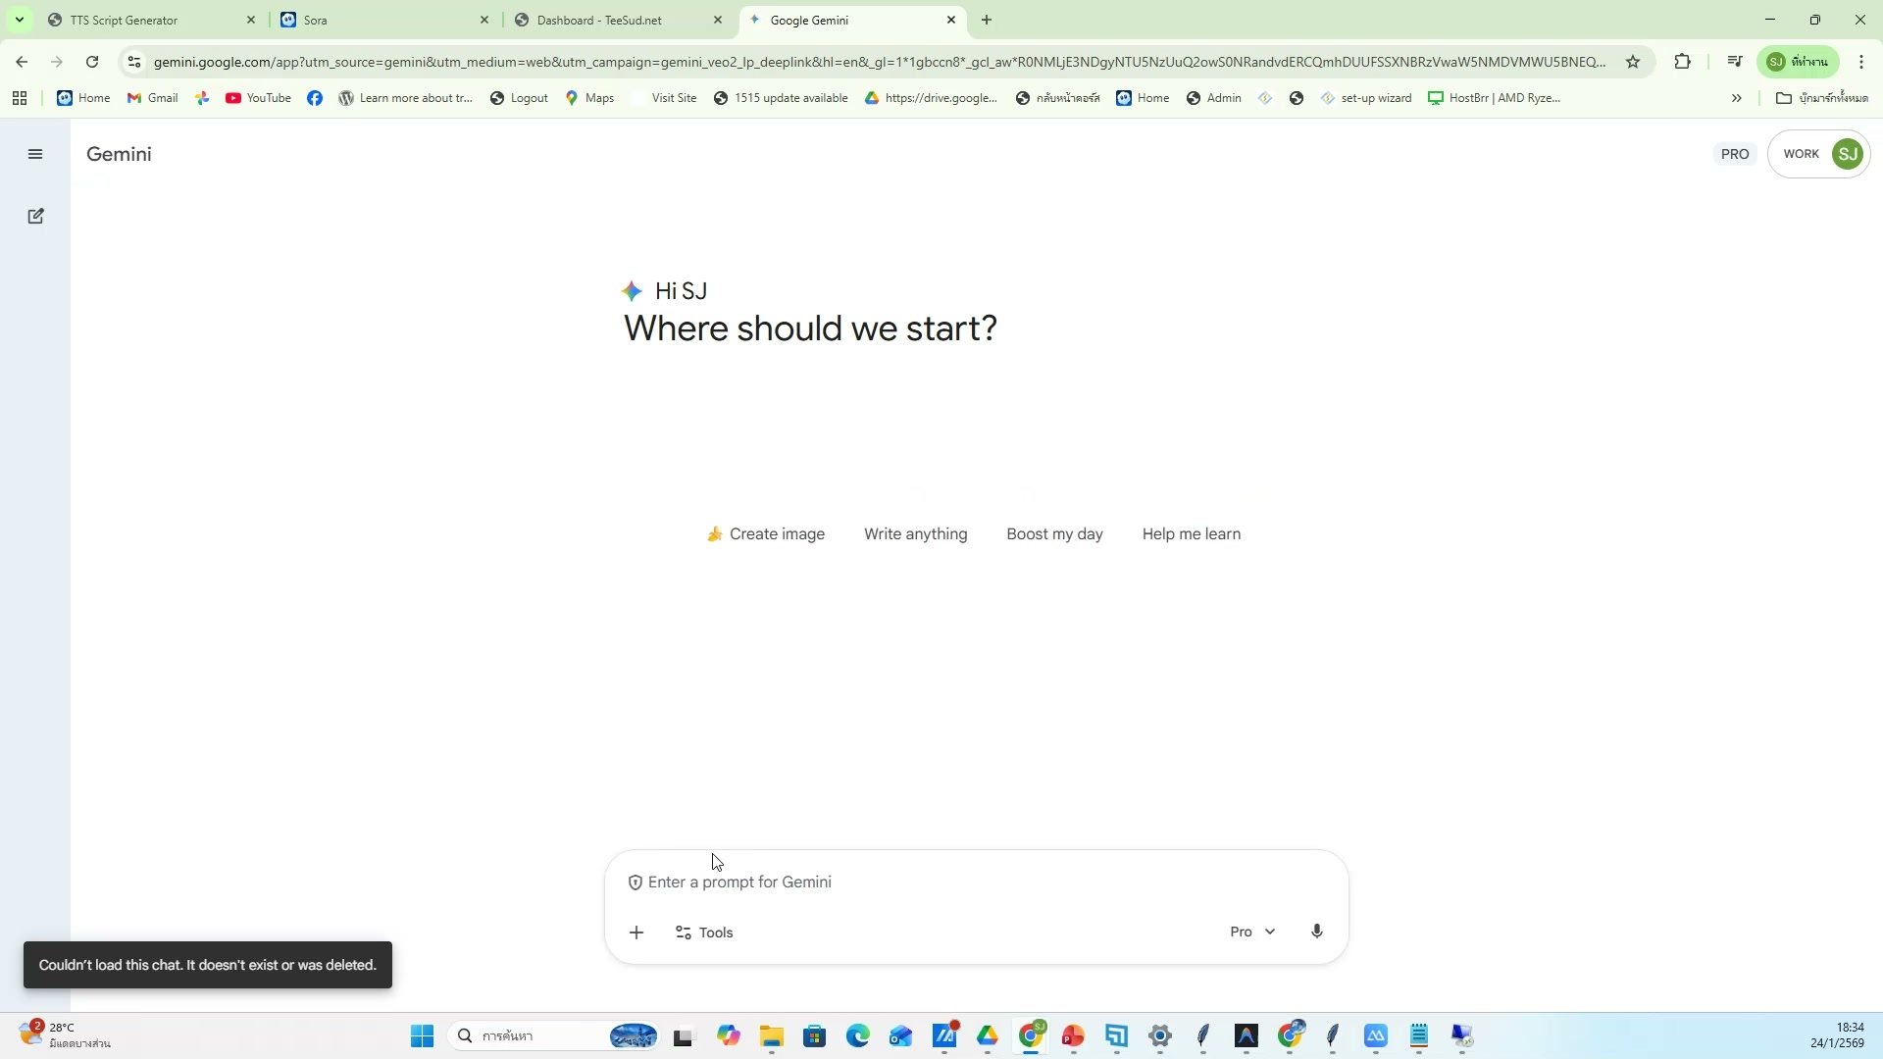Open the WORK SJ account switcher
The image size is (1883, 1059).
pyautogui.click(x=1818, y=154)
